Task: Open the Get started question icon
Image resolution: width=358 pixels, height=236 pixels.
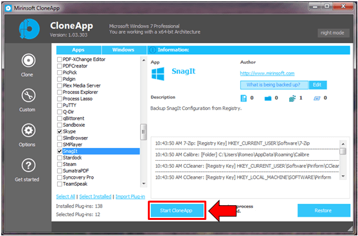Action: click(28, 165)
